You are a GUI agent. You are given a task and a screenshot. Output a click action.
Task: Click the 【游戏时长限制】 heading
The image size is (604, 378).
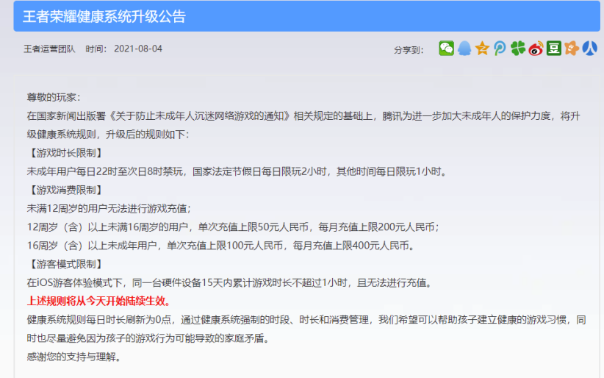(65, 153)
